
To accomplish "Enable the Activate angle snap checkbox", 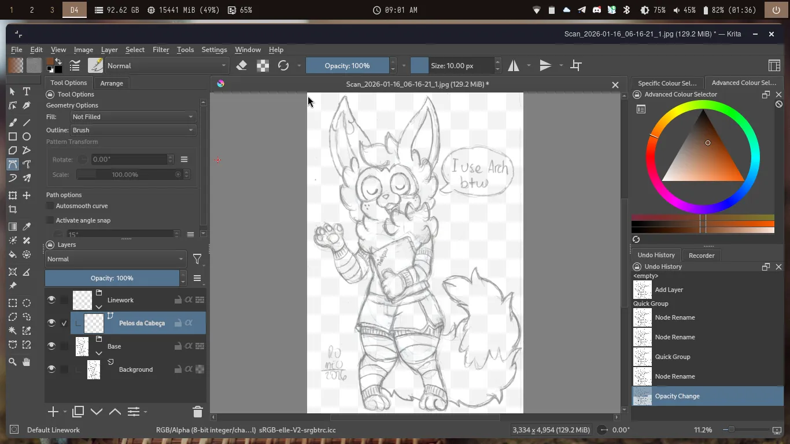I will coord(50,220).
